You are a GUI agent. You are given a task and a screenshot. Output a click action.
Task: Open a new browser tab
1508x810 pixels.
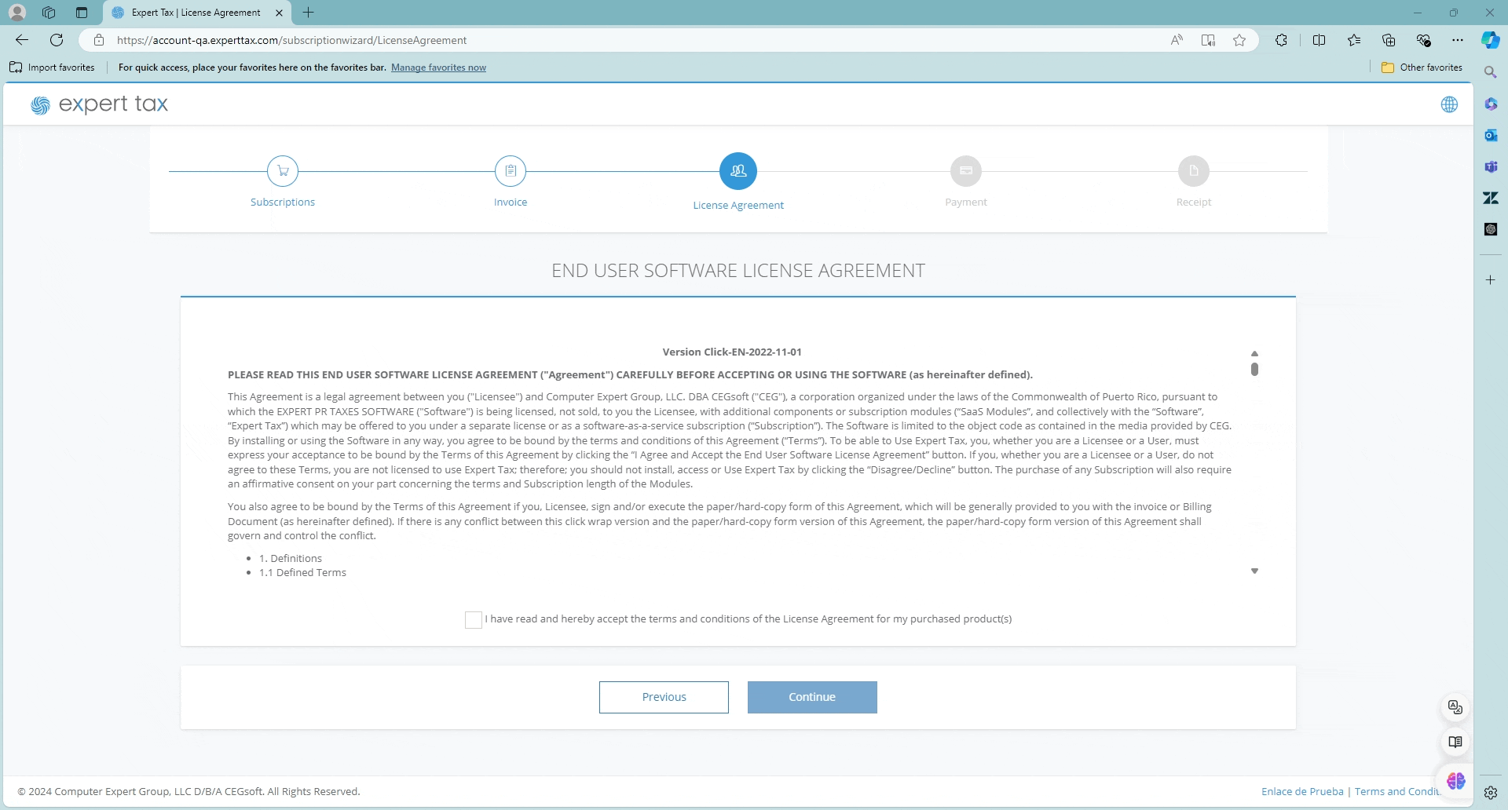pos(309,13)
